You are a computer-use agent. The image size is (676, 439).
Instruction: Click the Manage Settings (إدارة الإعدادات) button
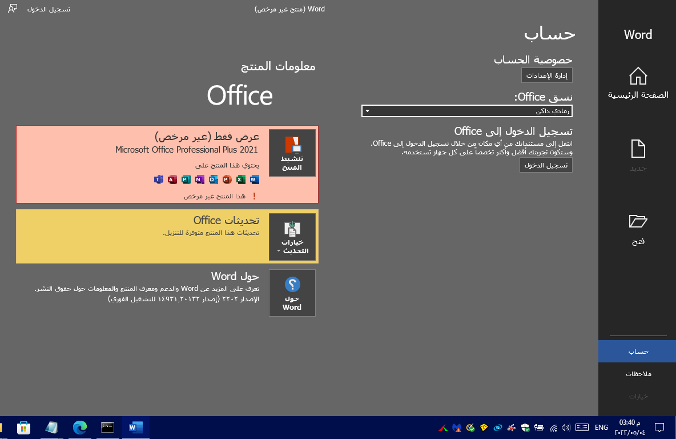(x=546, y=75)
